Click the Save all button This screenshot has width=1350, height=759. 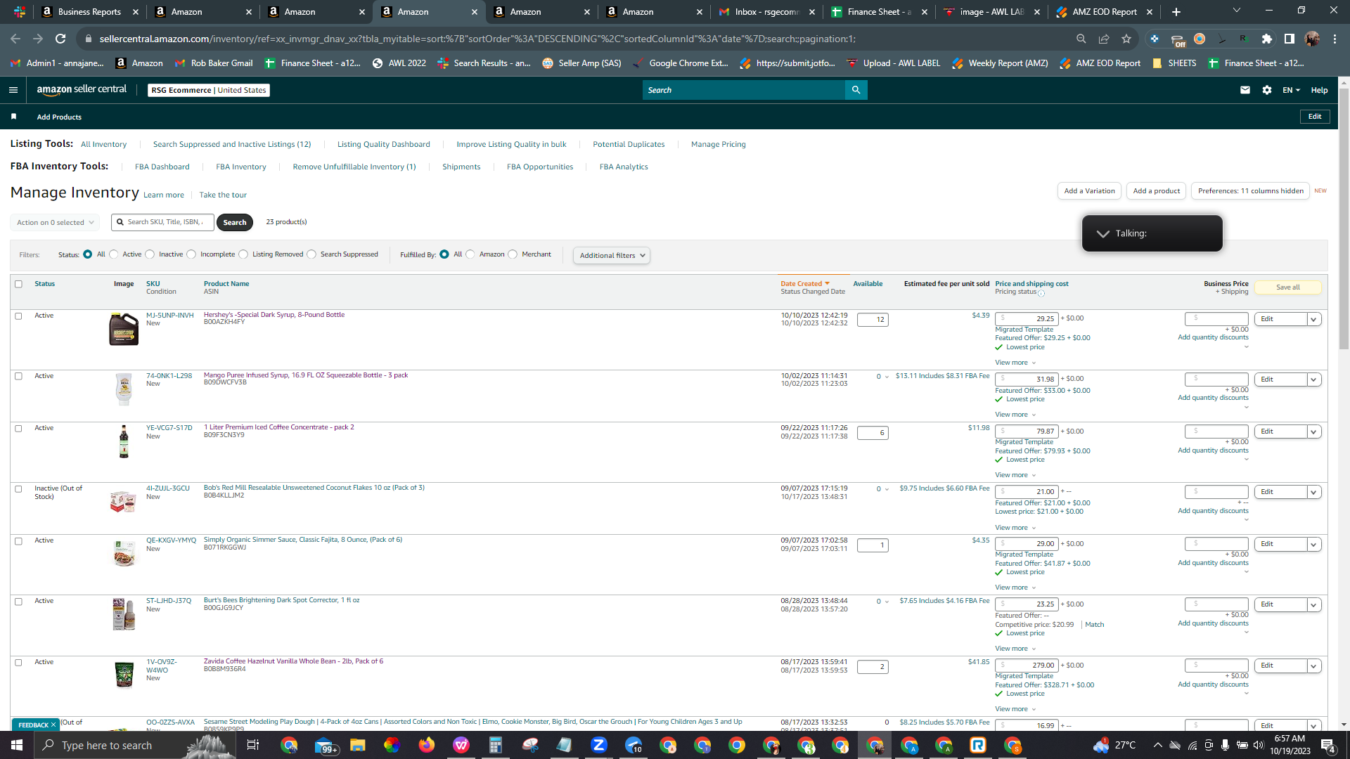(1287, 287)
